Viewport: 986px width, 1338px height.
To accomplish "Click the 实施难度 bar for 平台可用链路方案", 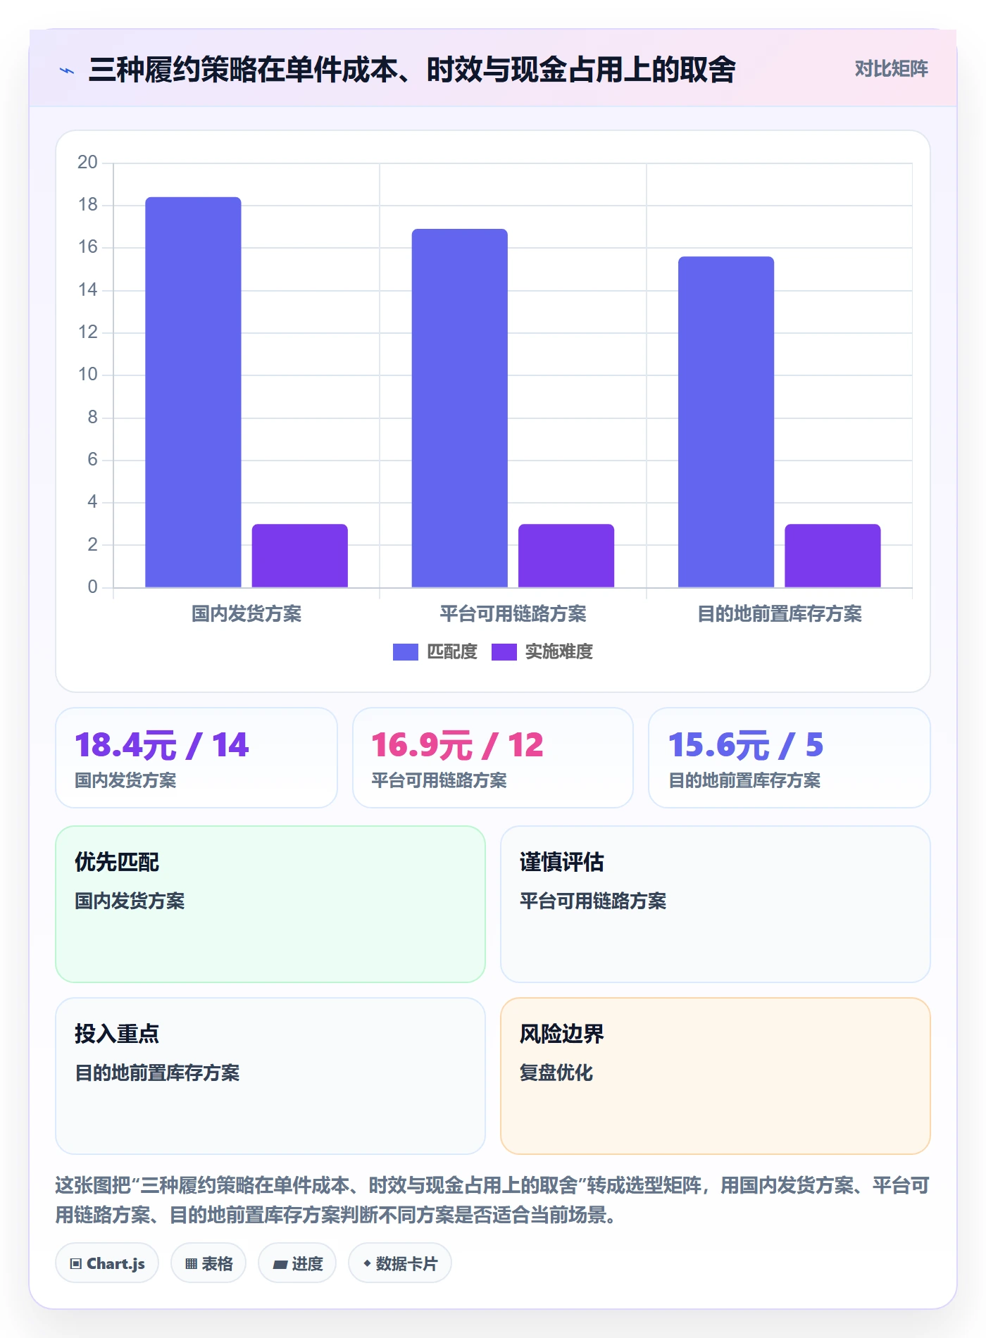I will pos(566,556).
